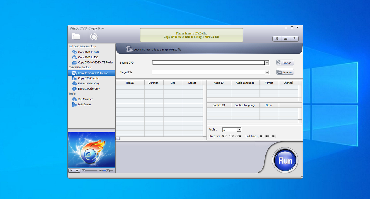The height and width of the screenshot is (199, 370).
Task: Choose Extract Audio Only
Action: (89, 89)
